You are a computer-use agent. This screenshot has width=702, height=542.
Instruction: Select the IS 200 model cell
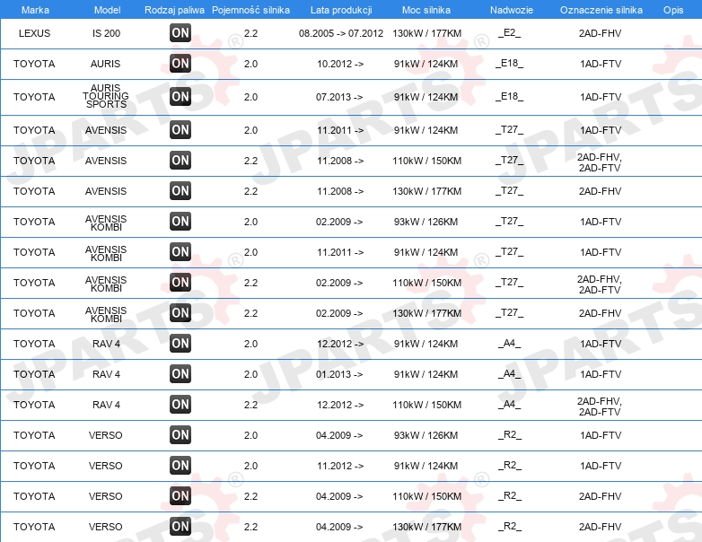coord(106,33)
